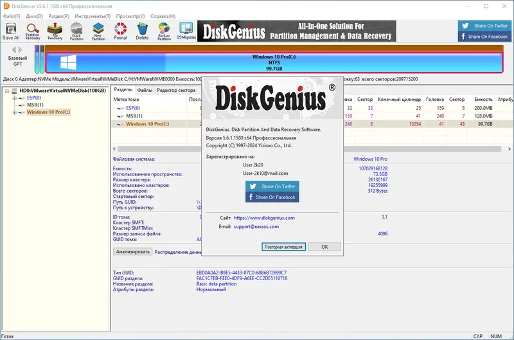Click the Анализировать button
Screen dimensions: 514x340
(x=133, y=252)
